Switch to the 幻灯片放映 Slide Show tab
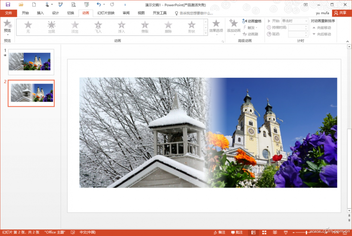 click(x=106, y=13)
